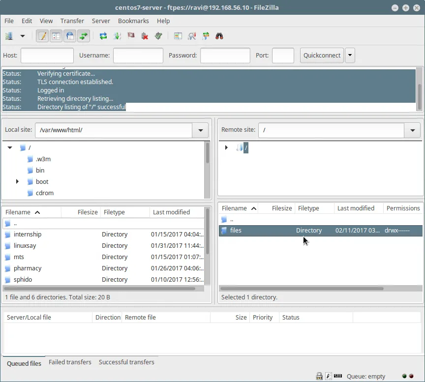Switch to the Failed transfers tab
The height and width of the screenshot is (382, 425).
point(70,362)
